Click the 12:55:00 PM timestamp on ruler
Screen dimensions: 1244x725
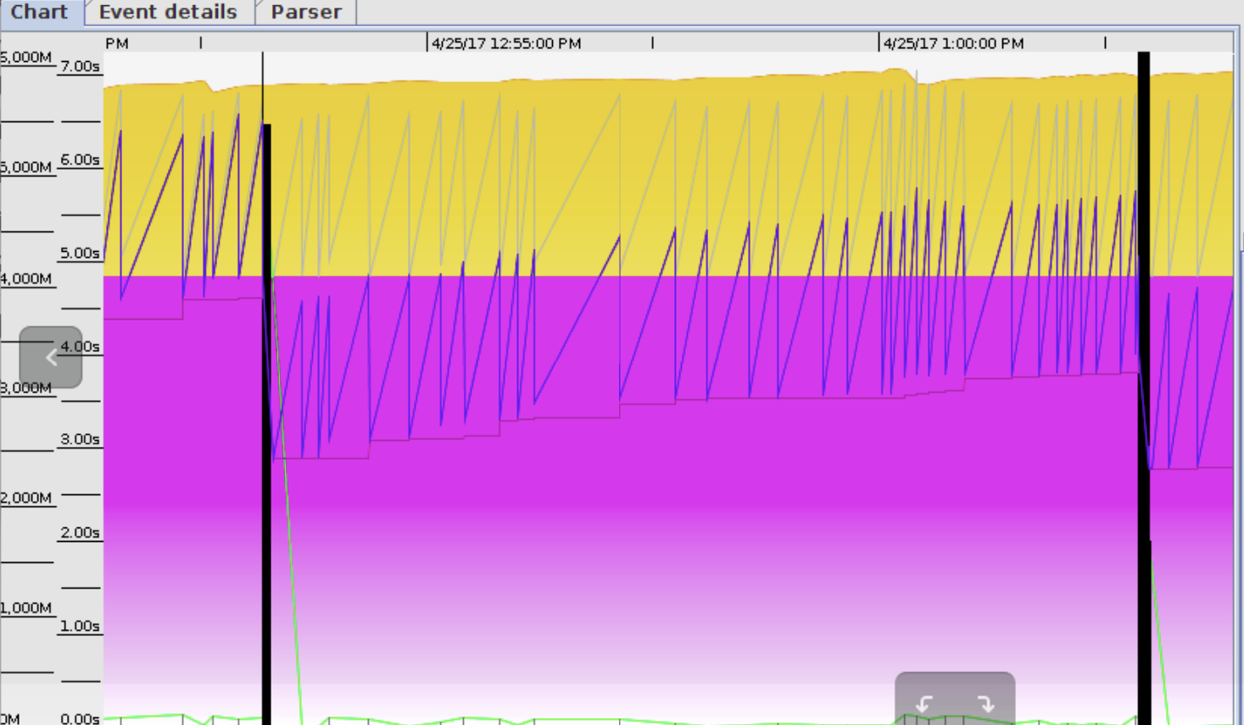506,43
